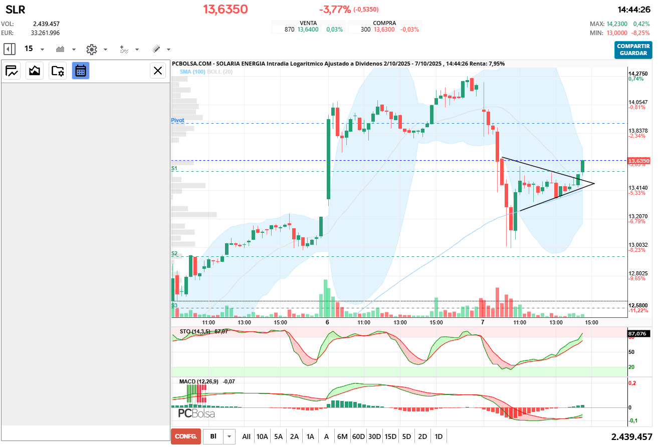Click the Pivot level line label
The height and width of the screenshot is (447, 660).
point(177,121)
